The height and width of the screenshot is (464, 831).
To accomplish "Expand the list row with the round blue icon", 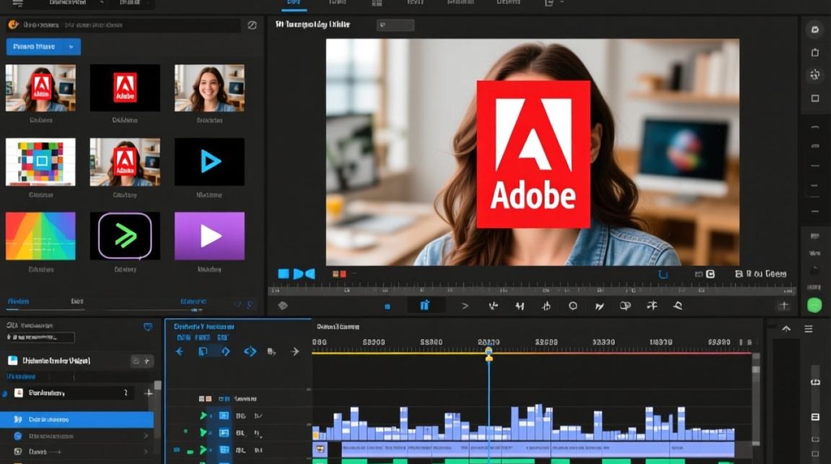I will tap(77, 436).
